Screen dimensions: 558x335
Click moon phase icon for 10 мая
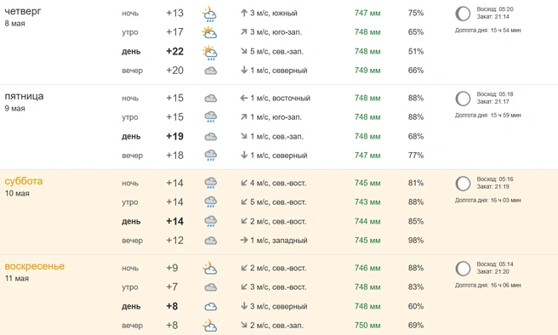click(x=463, y=184)
